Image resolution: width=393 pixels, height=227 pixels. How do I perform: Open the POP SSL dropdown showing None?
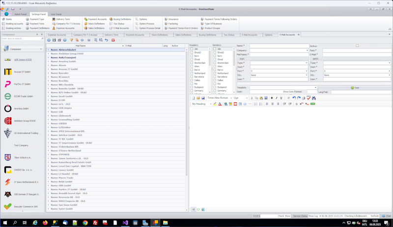click(306, 75)
